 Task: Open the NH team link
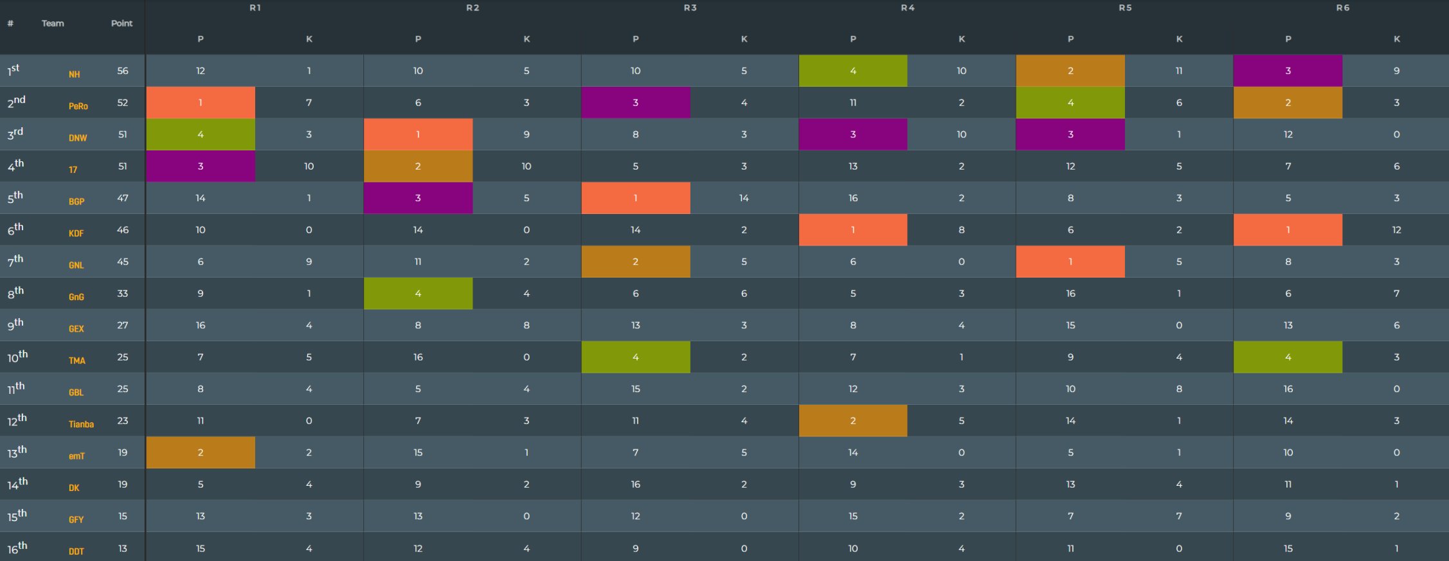(x=75, y=75)
